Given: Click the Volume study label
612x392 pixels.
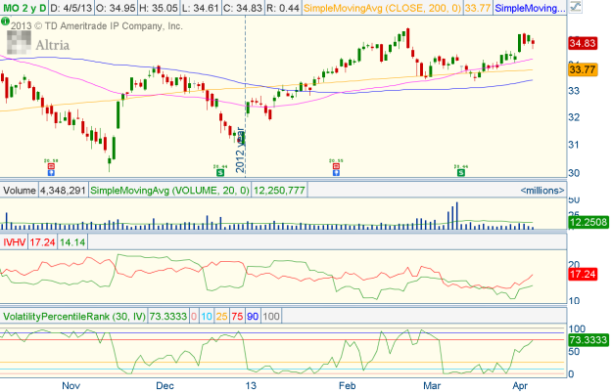Looking at the screenshot, I should click(x=20, y=191).
